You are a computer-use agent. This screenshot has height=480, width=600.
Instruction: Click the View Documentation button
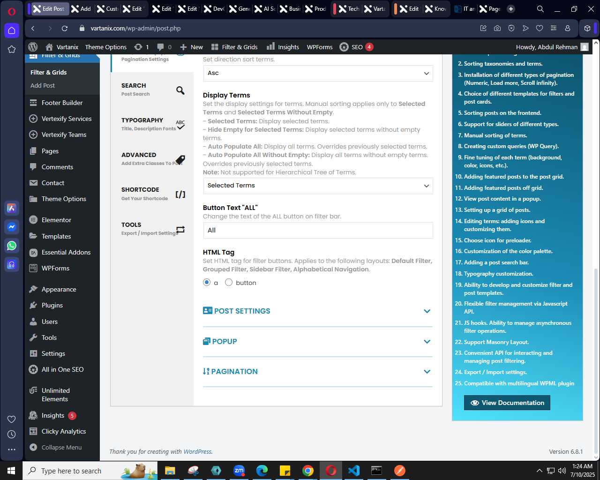point(507,403)
